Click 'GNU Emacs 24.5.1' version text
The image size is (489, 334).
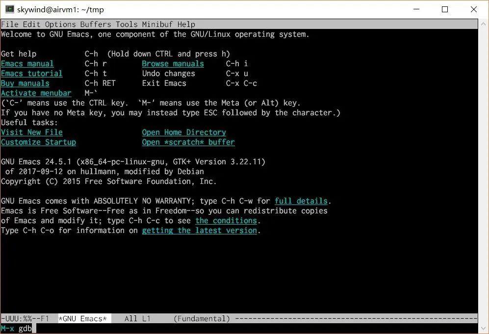36,162
